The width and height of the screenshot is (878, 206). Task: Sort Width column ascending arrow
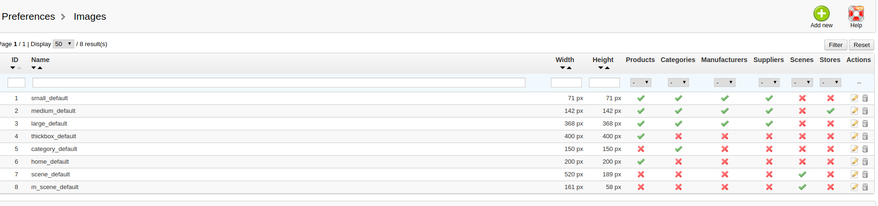(x=569, y=68)
